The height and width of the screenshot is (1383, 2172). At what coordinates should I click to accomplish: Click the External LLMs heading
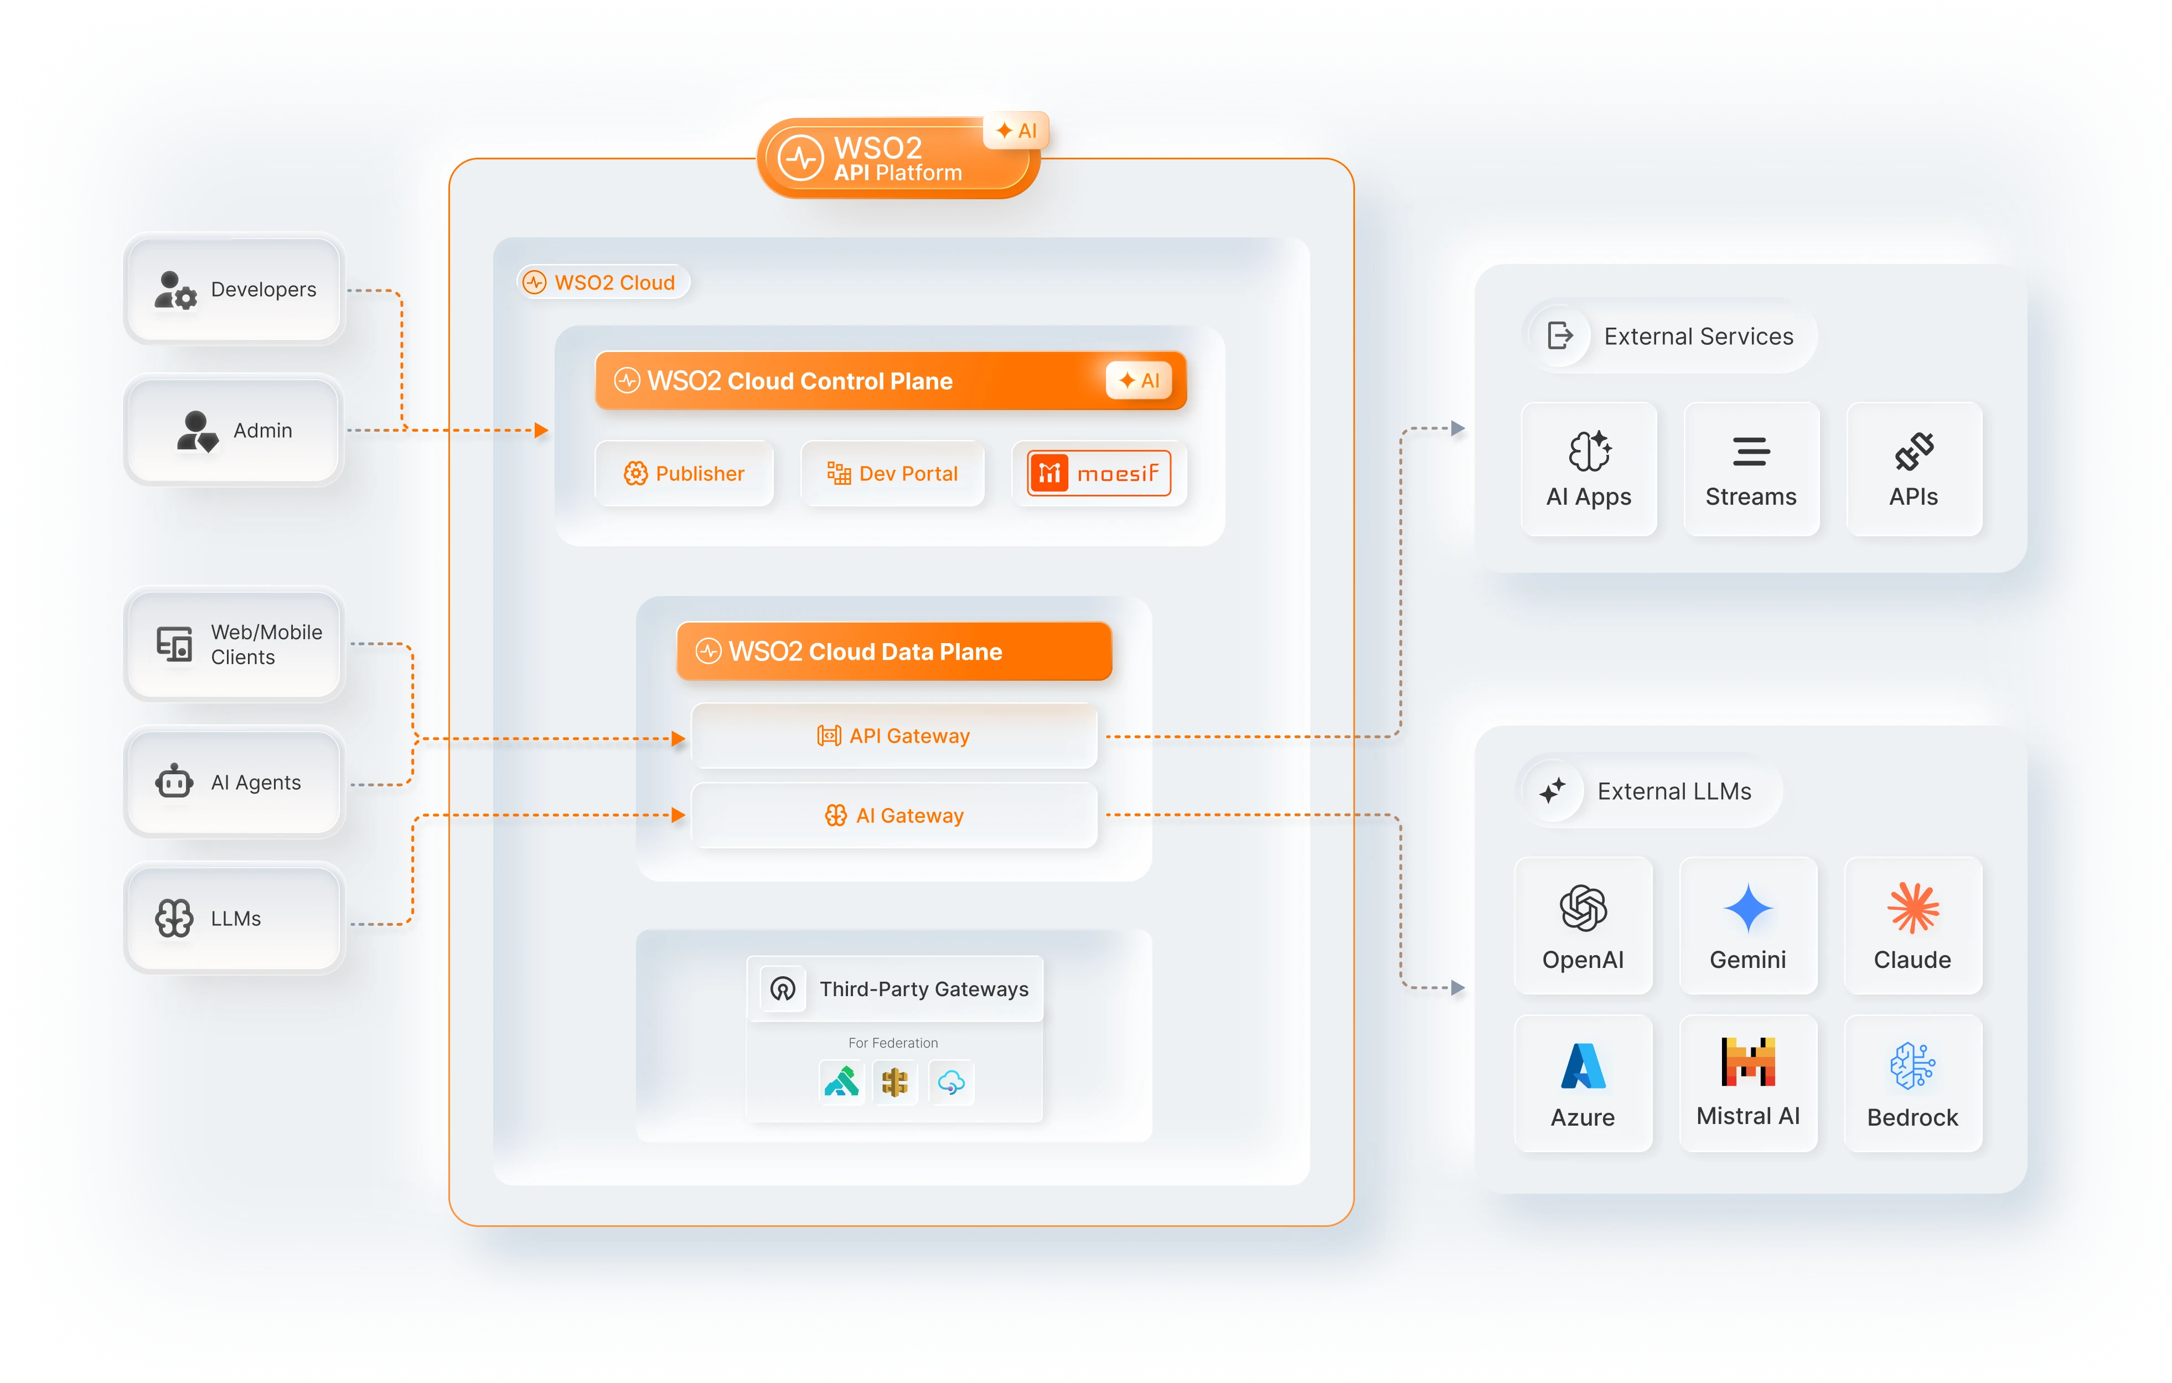1674,791
